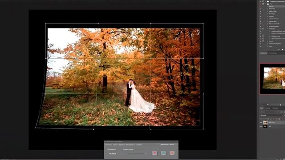This screenshot has width=285, height=160.
Task: Click the warp grid top-left corner handle
Action: tap(45, 23)
